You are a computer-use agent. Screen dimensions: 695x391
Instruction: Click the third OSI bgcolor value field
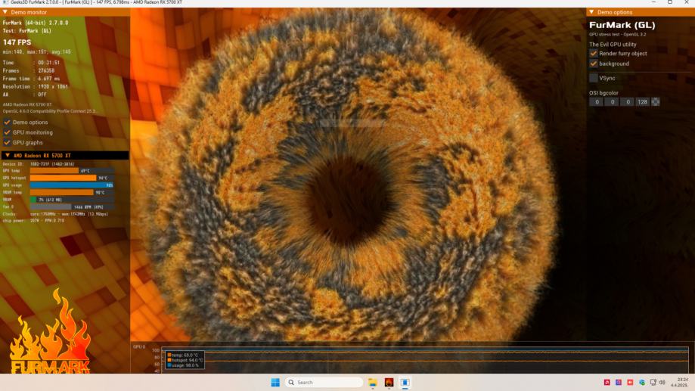coord(627,102)
